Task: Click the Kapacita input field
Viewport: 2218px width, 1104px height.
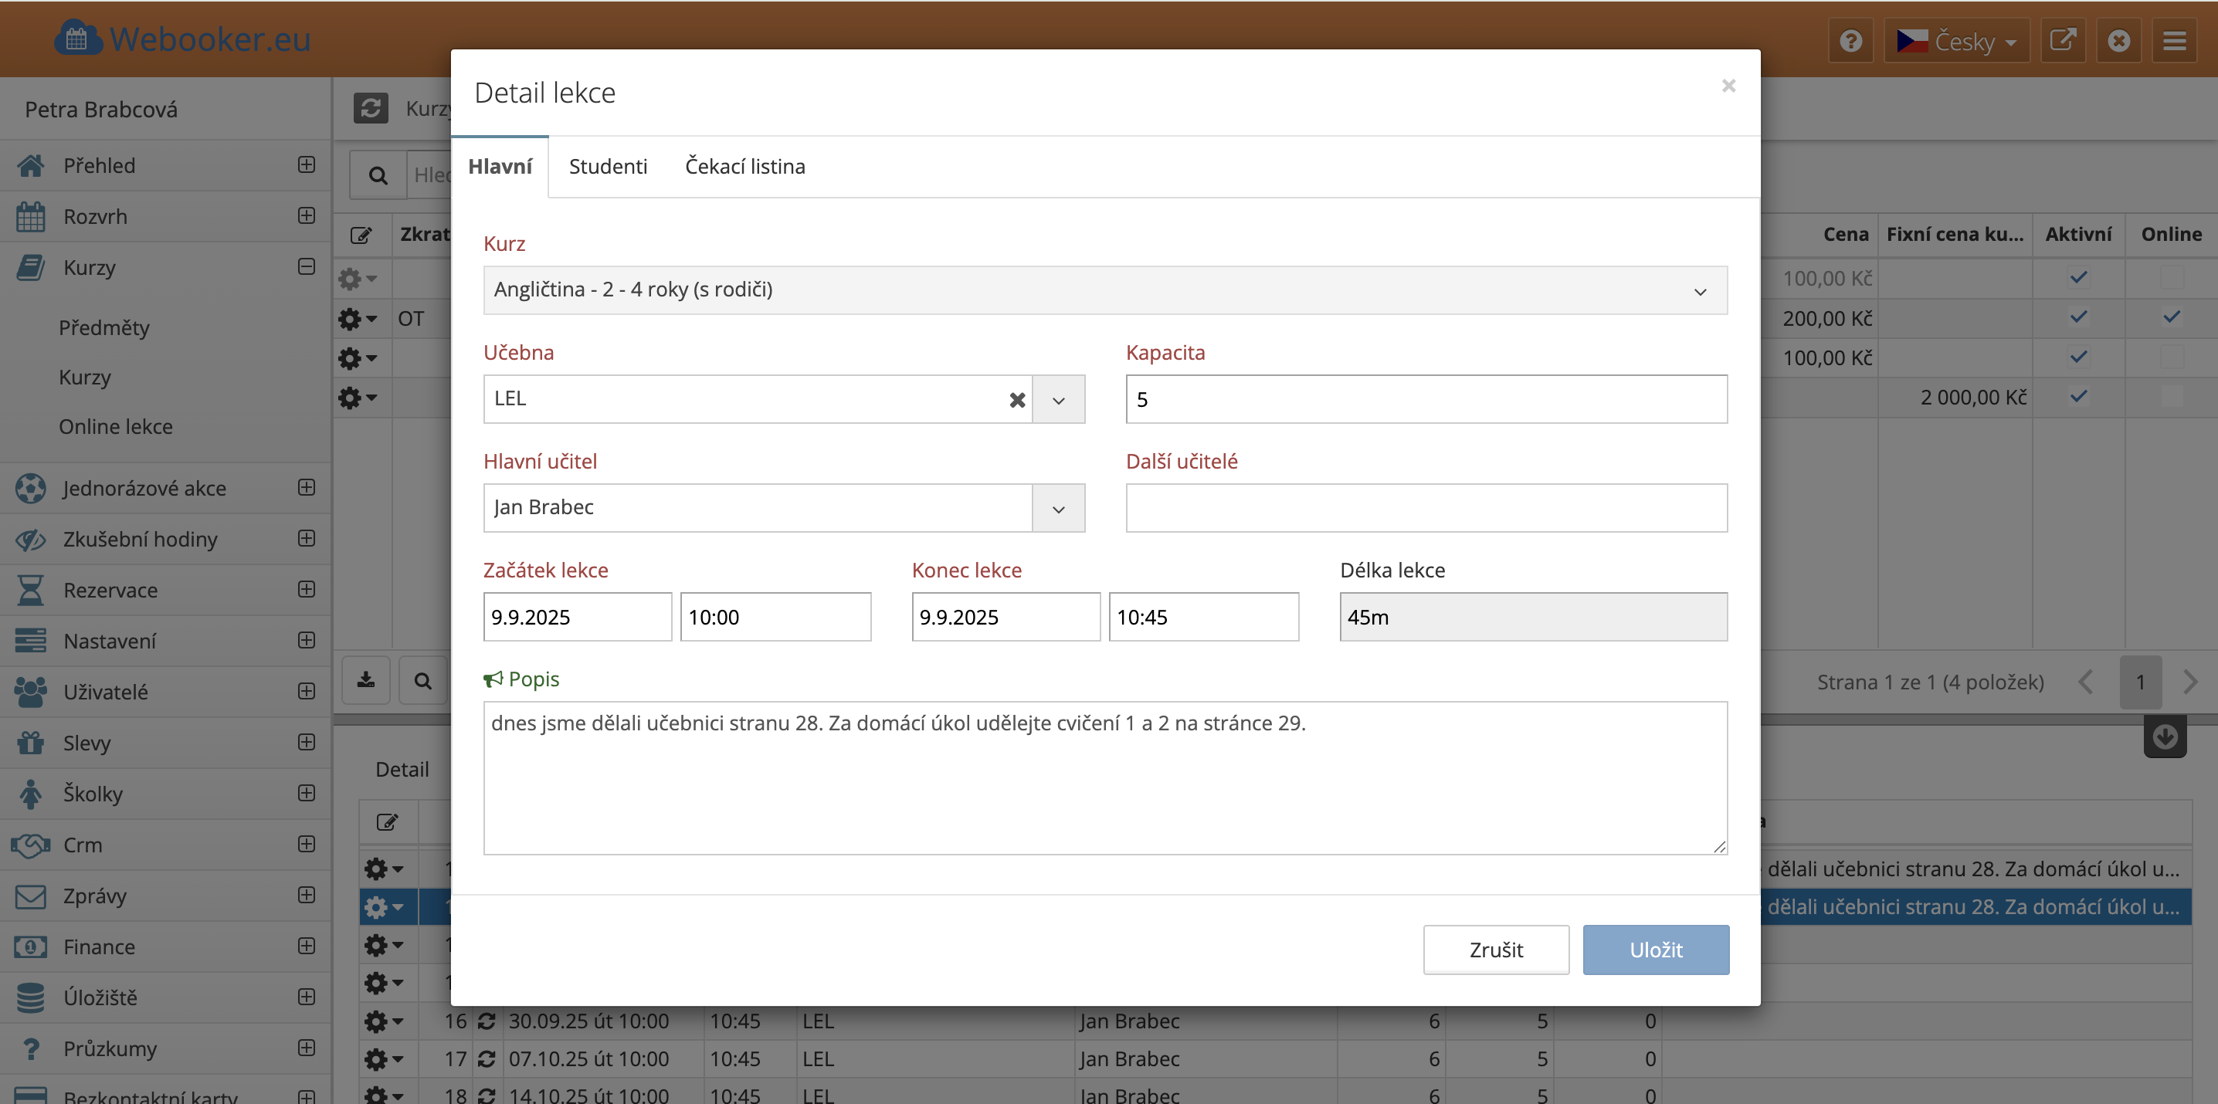Action: click(x=1426, y=399)
